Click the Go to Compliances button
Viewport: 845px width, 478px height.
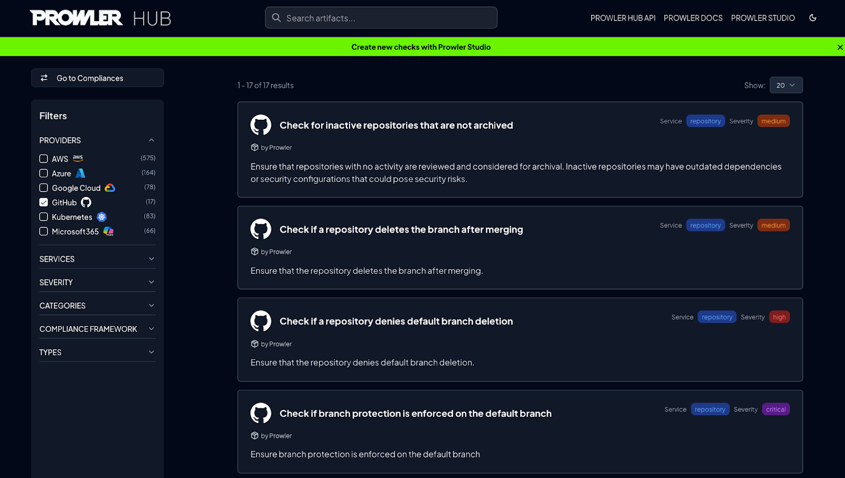(97, 78)
